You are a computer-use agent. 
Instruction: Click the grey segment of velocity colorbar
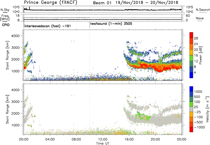point(191,109)
